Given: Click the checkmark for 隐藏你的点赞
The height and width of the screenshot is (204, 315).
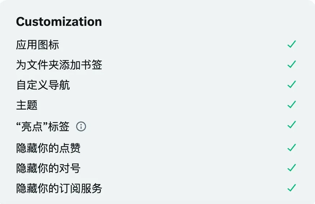Looking at the screenshot, I should pos(292,148).
